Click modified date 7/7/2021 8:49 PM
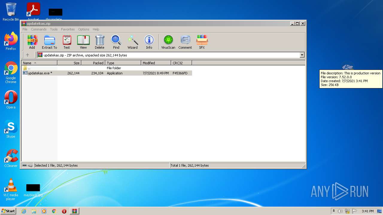This screenshot has height=215, width=383. point(156,73)
